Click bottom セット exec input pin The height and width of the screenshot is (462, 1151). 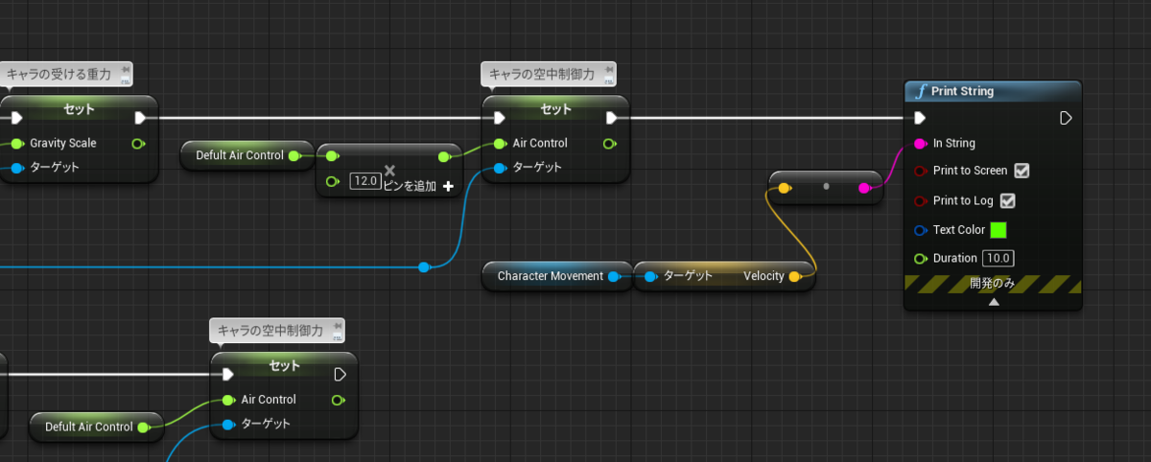pyautogui.click(x=228, y=375)
